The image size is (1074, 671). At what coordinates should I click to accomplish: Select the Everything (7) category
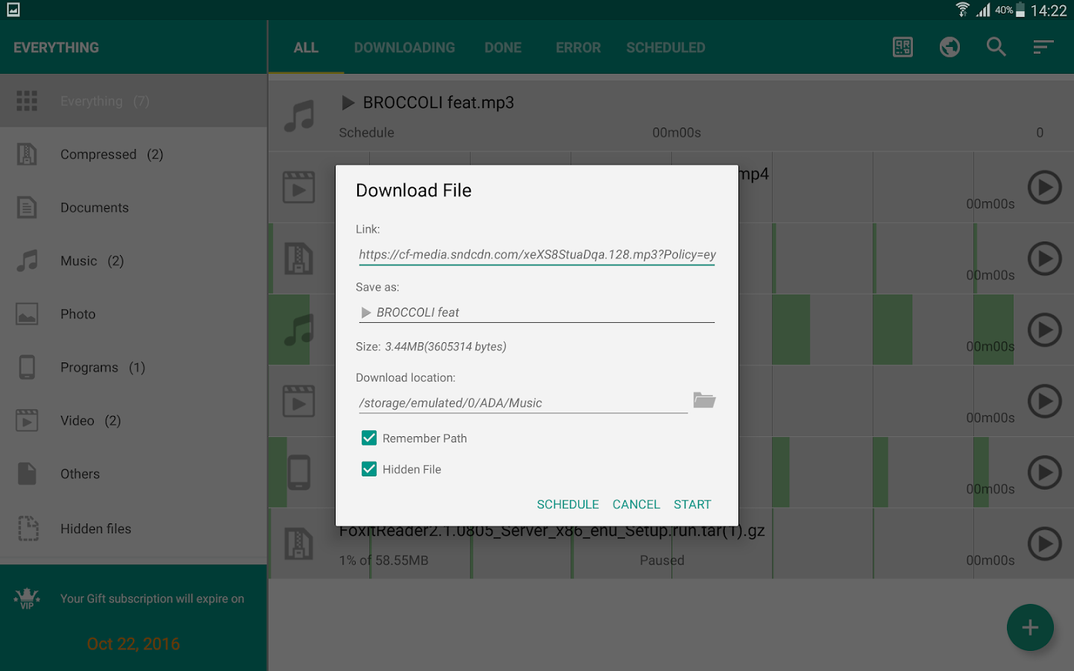134,101
